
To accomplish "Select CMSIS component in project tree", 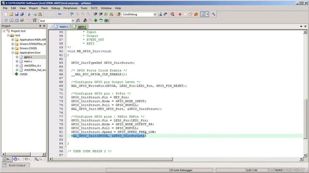I will pos(24,74).
